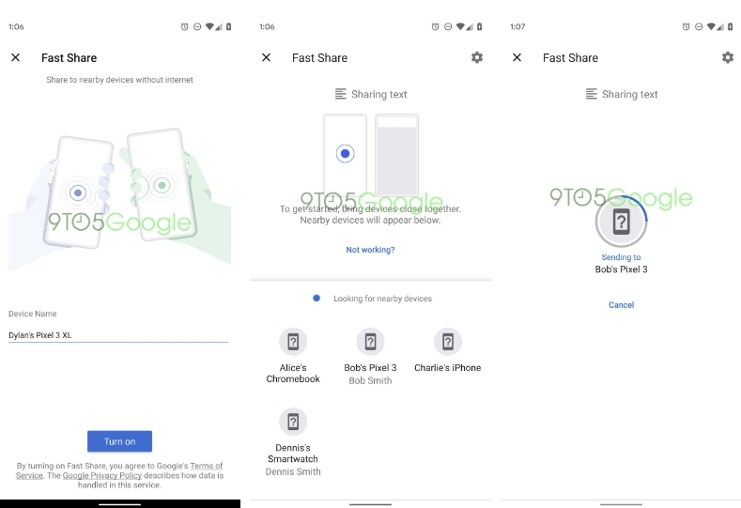Close the first Fast Share setup screen
The image size is (741, 508).
[x=16, y=57]
